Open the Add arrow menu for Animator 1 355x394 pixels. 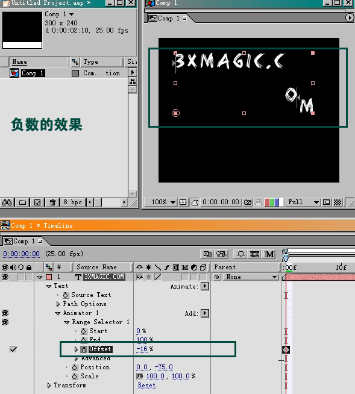(205, 313)
